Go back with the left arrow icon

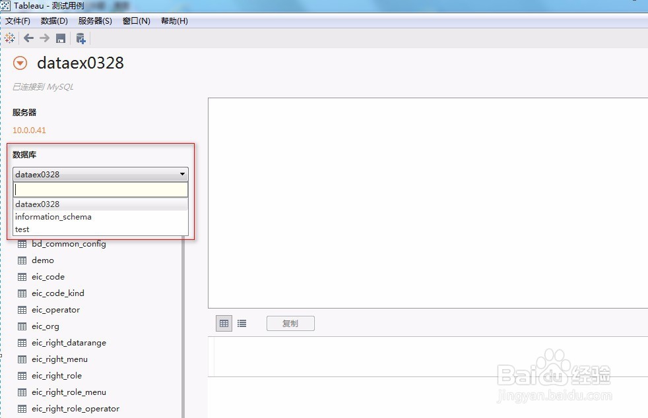coord(28,38)
